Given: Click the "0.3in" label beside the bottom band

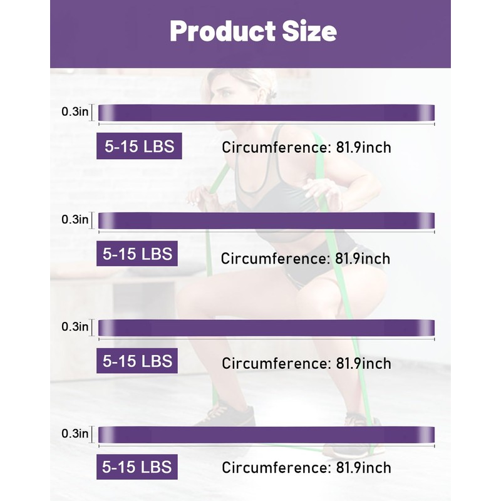Looking at the screenshot, I should coord(75,433).
